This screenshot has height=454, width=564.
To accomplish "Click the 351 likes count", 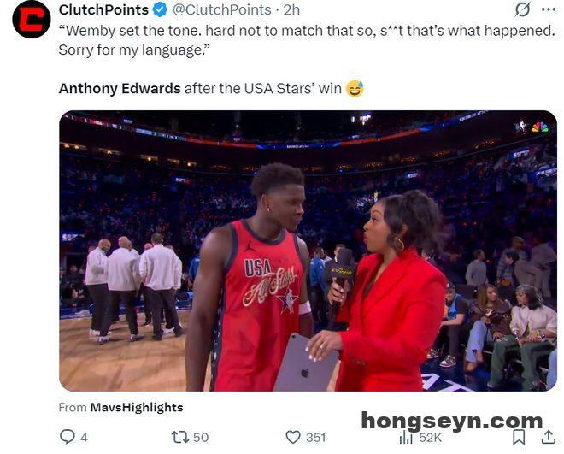I will [316, 438].
